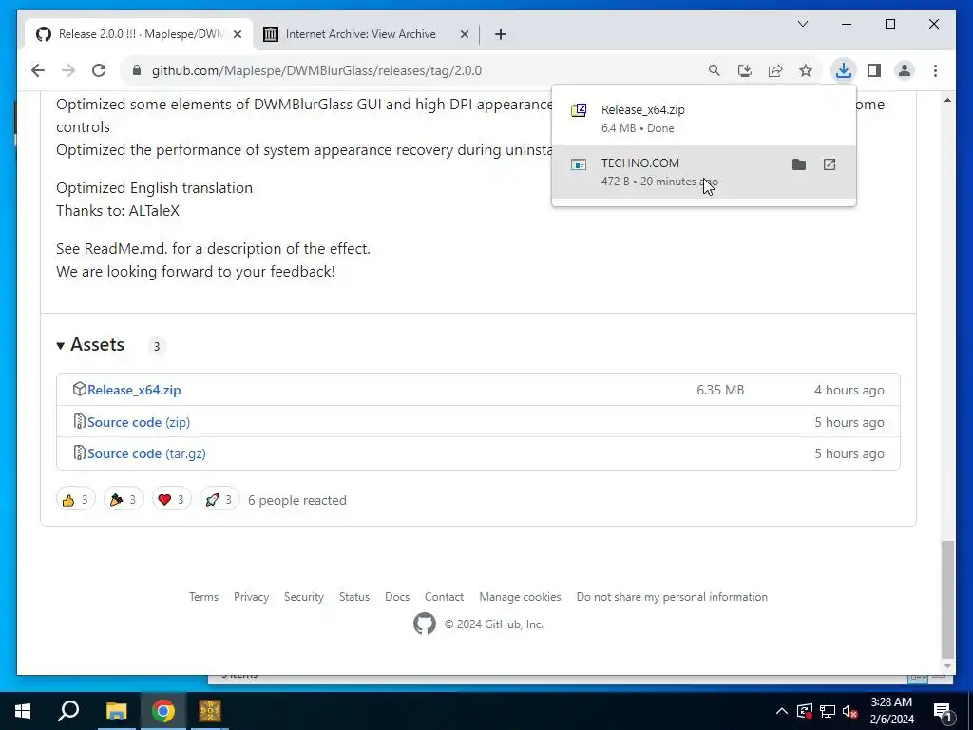Open the Security footer link
Viewport: 973px width, 730px height.
pos(304,597)
